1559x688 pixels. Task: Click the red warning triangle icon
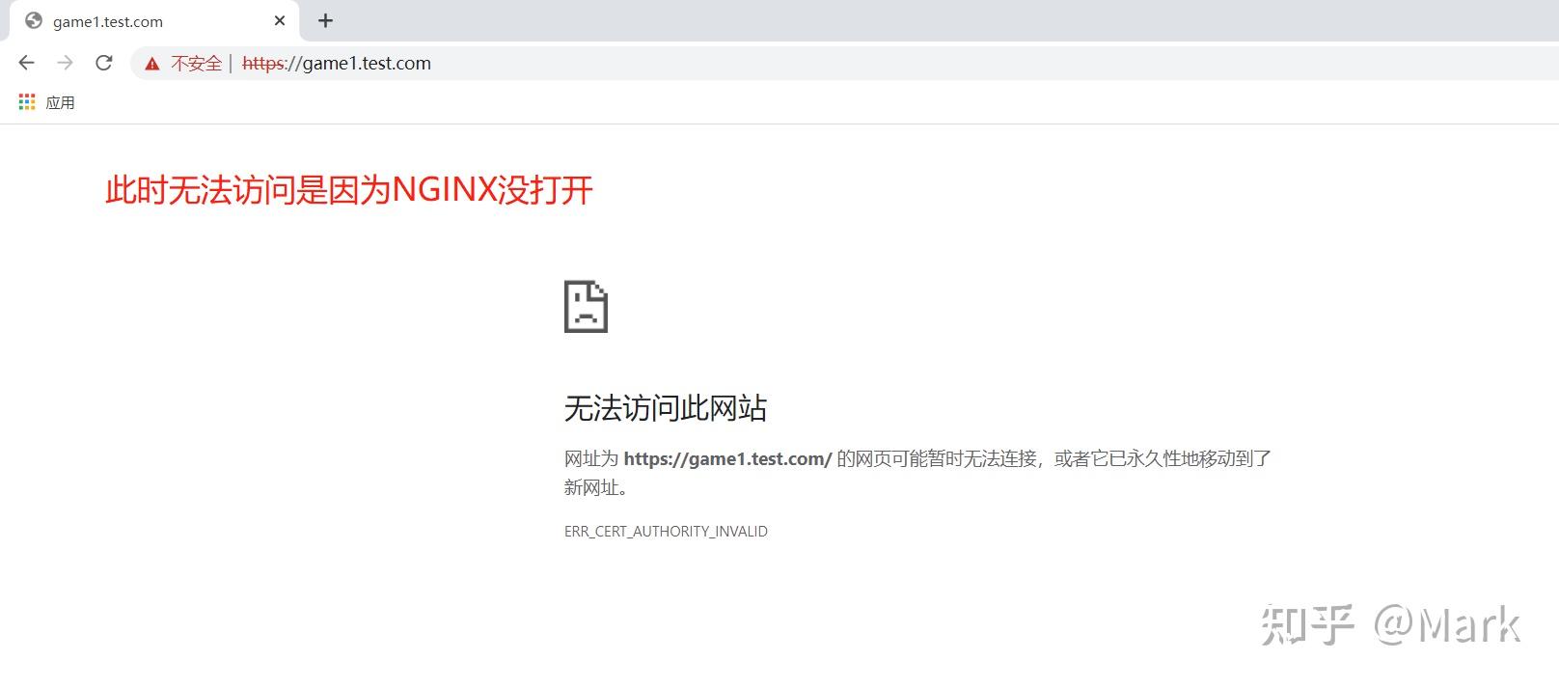[151, 64]
